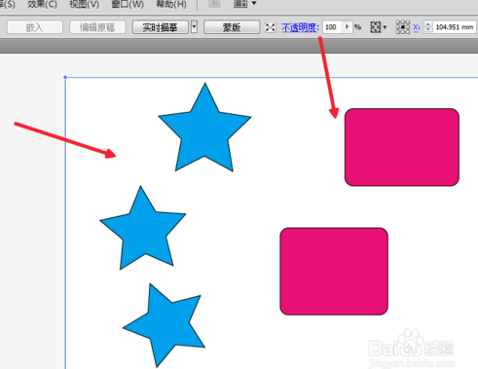Click the 编辑原稿 button
Image resolution: width=478 pixels, height=369 pixels.
click(x=97, y=27)
